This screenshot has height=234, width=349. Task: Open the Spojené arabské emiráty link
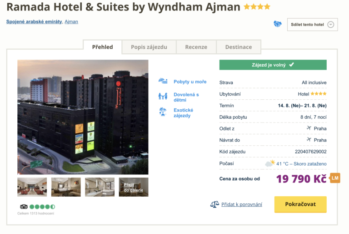[34, 21]
